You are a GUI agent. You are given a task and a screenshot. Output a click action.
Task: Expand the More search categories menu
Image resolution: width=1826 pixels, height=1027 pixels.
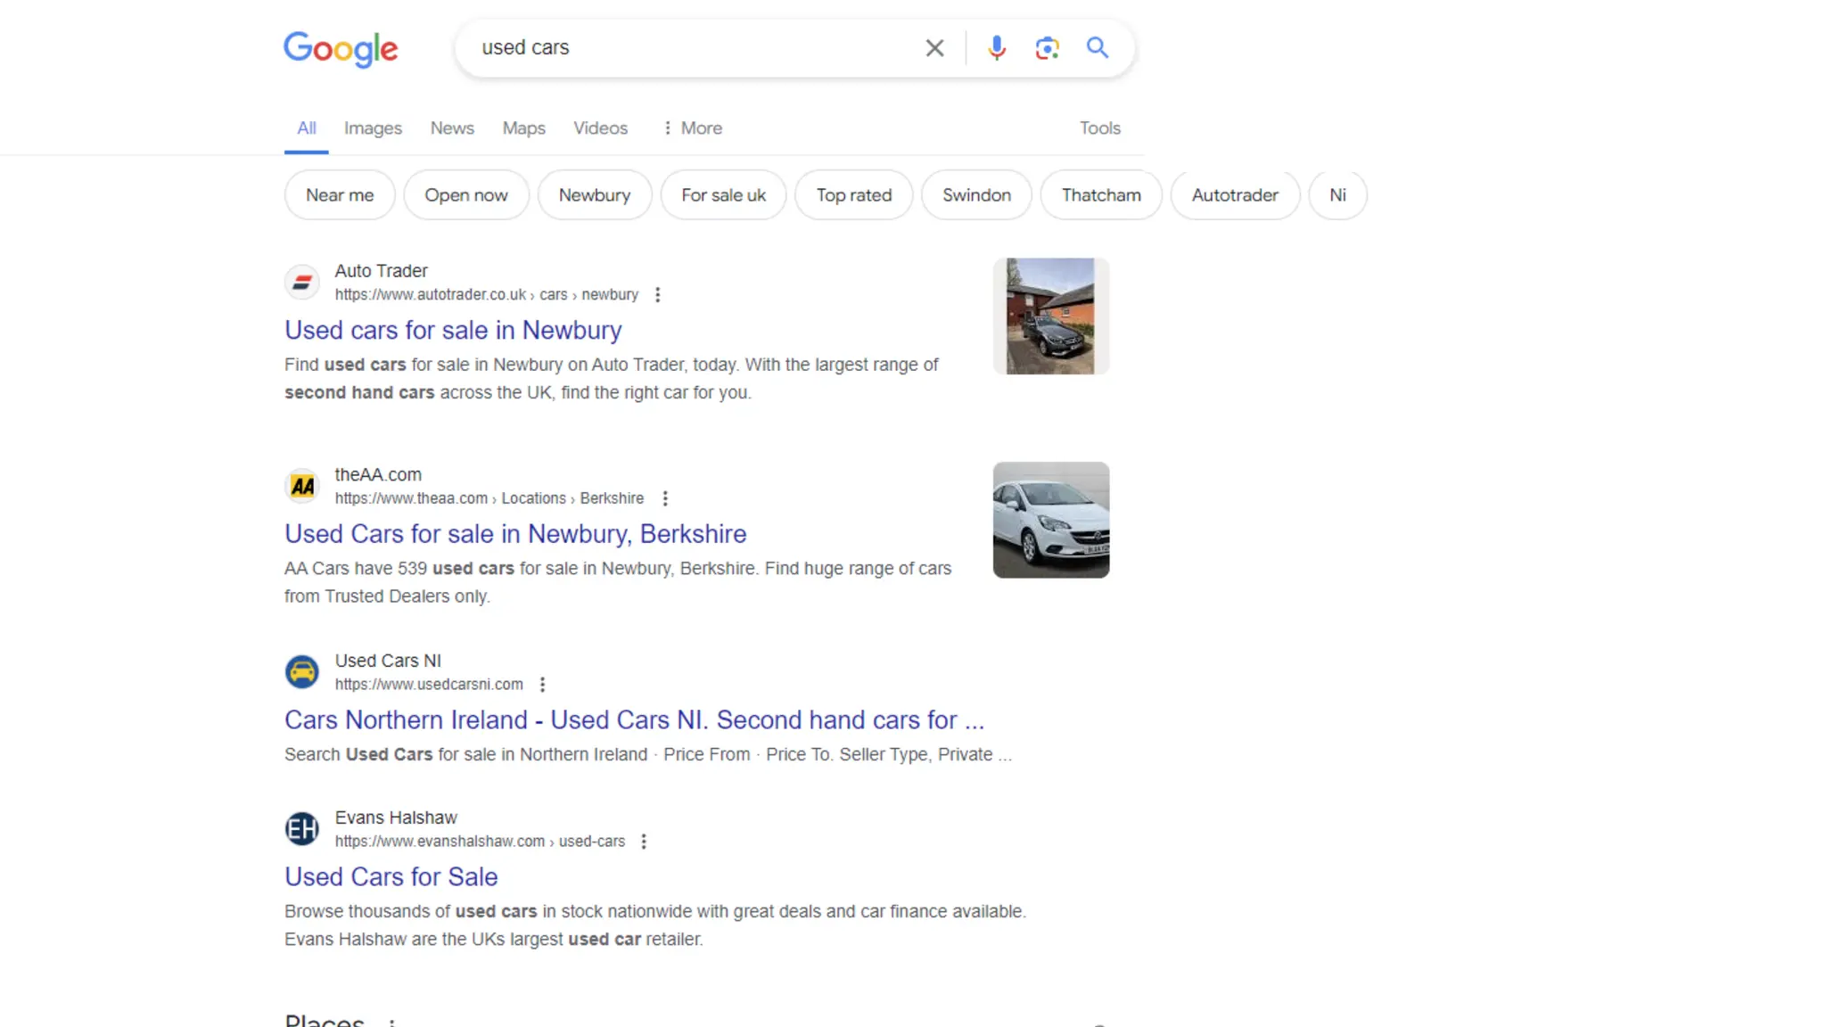[693, 128]
